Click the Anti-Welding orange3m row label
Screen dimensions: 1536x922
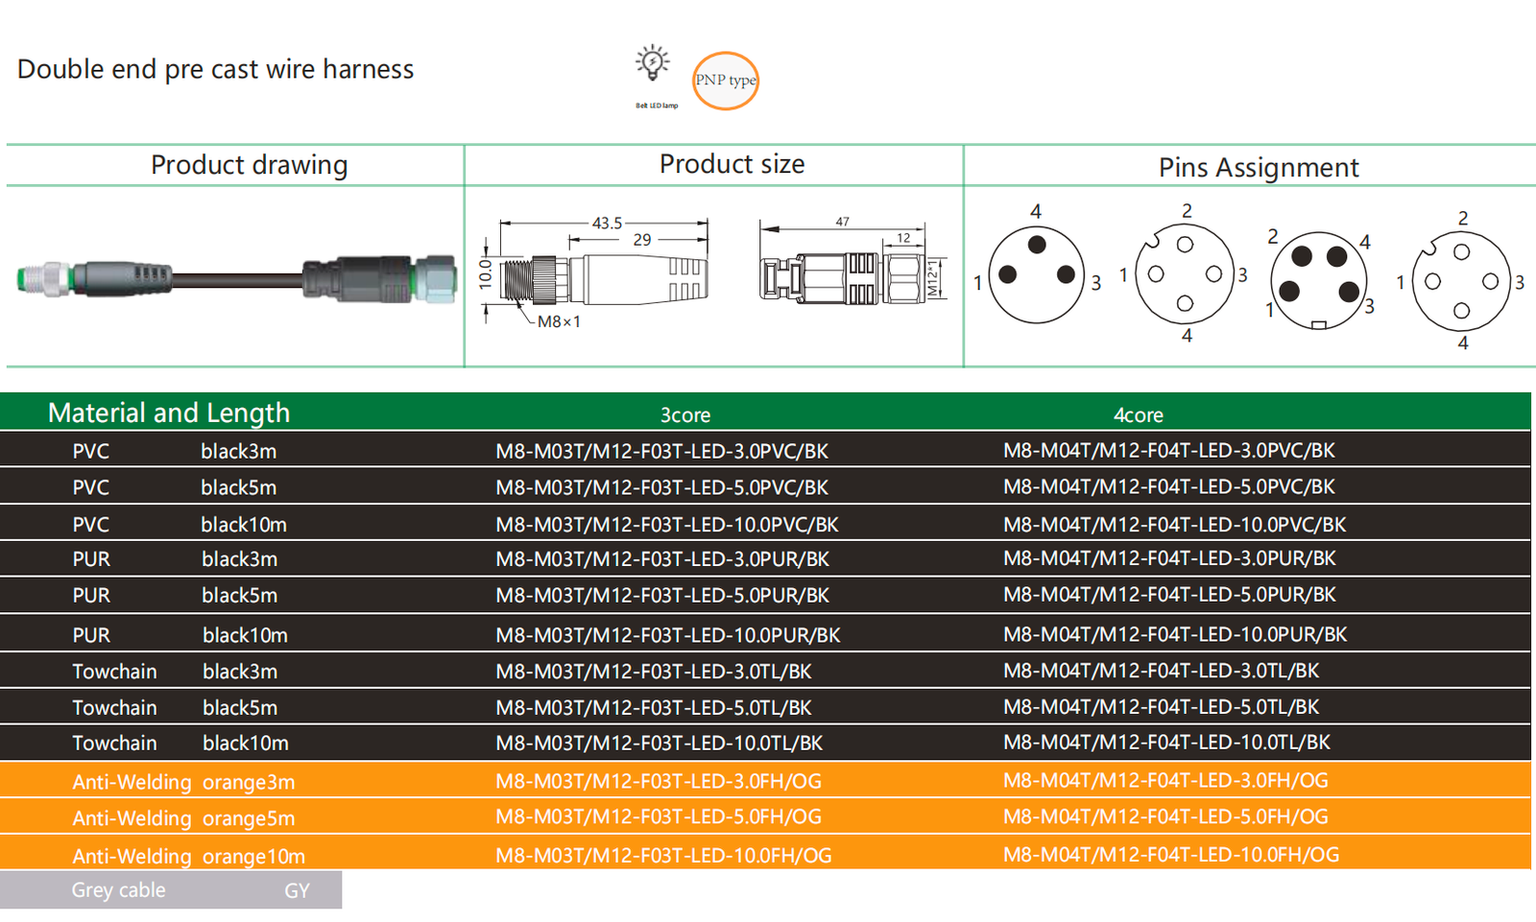[x=183, y=782]
